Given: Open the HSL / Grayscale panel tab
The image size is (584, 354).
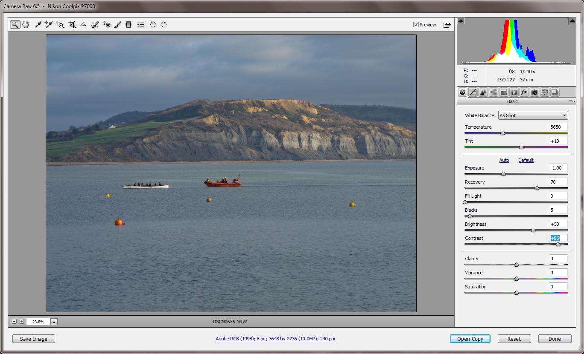Looking at the screenshot, I should pos(493,92).
